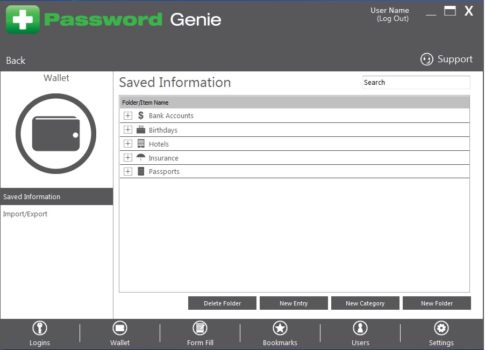Click the Logins label in bottom bar
Image resolution: width=485 pixels, height=350 pixels.
pyautogui.click(x=40, y=342)
